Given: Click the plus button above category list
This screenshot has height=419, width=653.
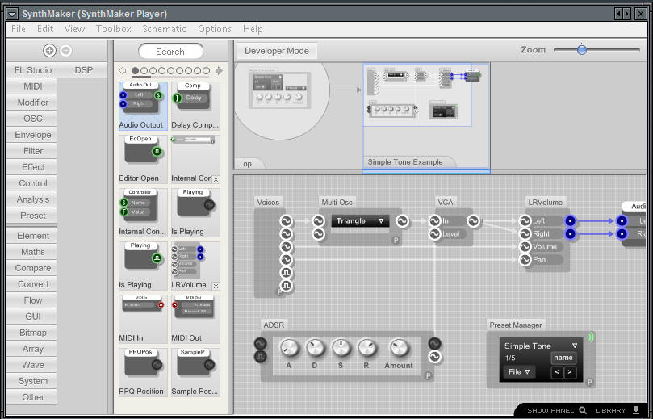Looking at the screenshot, I should pos(50,50).
